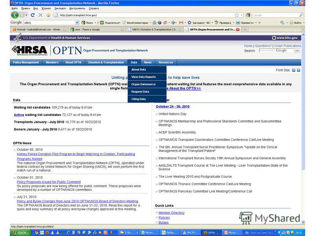This screenshot has width=315, height=236.
Task: Go back with the green Back arrow
Action: pyautogui.click(x=15, y=15)
